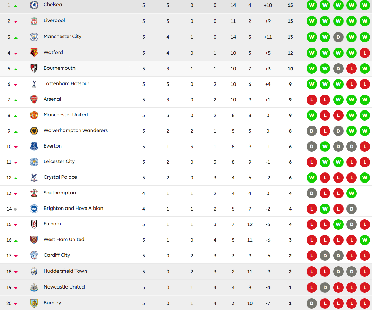
Task: Click the Newcastle United crest
Action: (x=34, y=287)
